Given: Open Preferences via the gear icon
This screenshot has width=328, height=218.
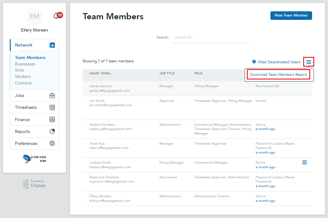Looking at the screenshot, I should coord(52,143).
